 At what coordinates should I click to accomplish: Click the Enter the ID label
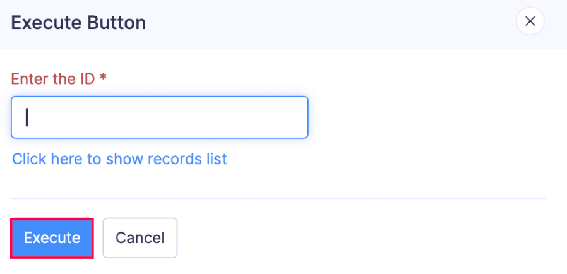click(x=53, y=79)
